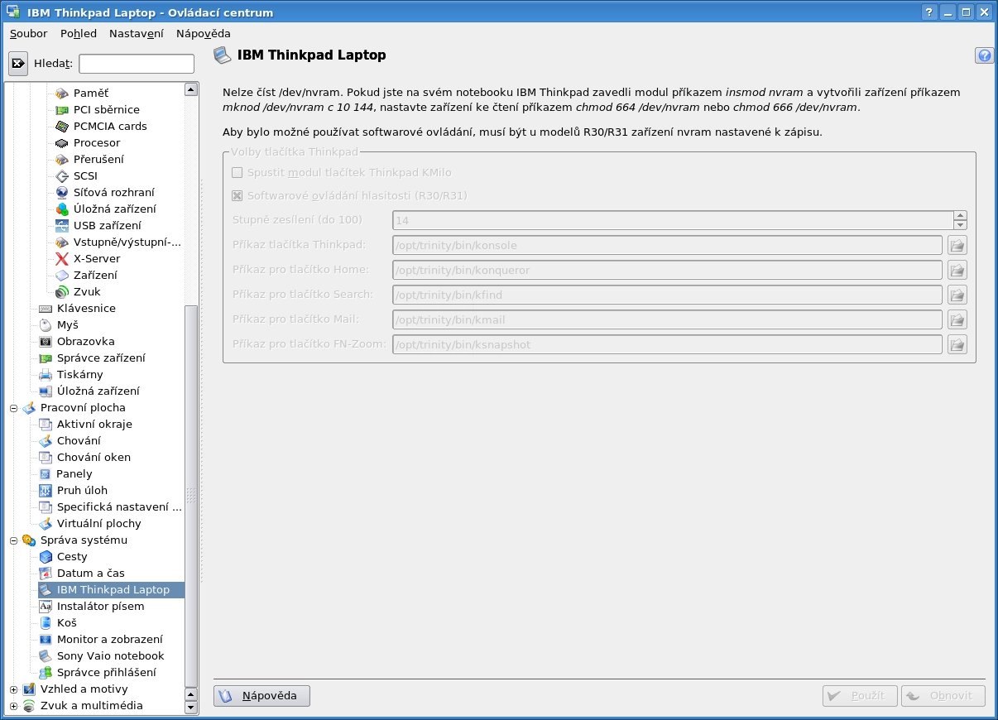Click the help question mark icon top right
The image size is (998, 720).
(x=984, y=55)
